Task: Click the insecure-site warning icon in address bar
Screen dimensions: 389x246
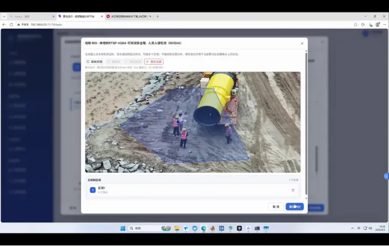Action: [x=19, y=25]
